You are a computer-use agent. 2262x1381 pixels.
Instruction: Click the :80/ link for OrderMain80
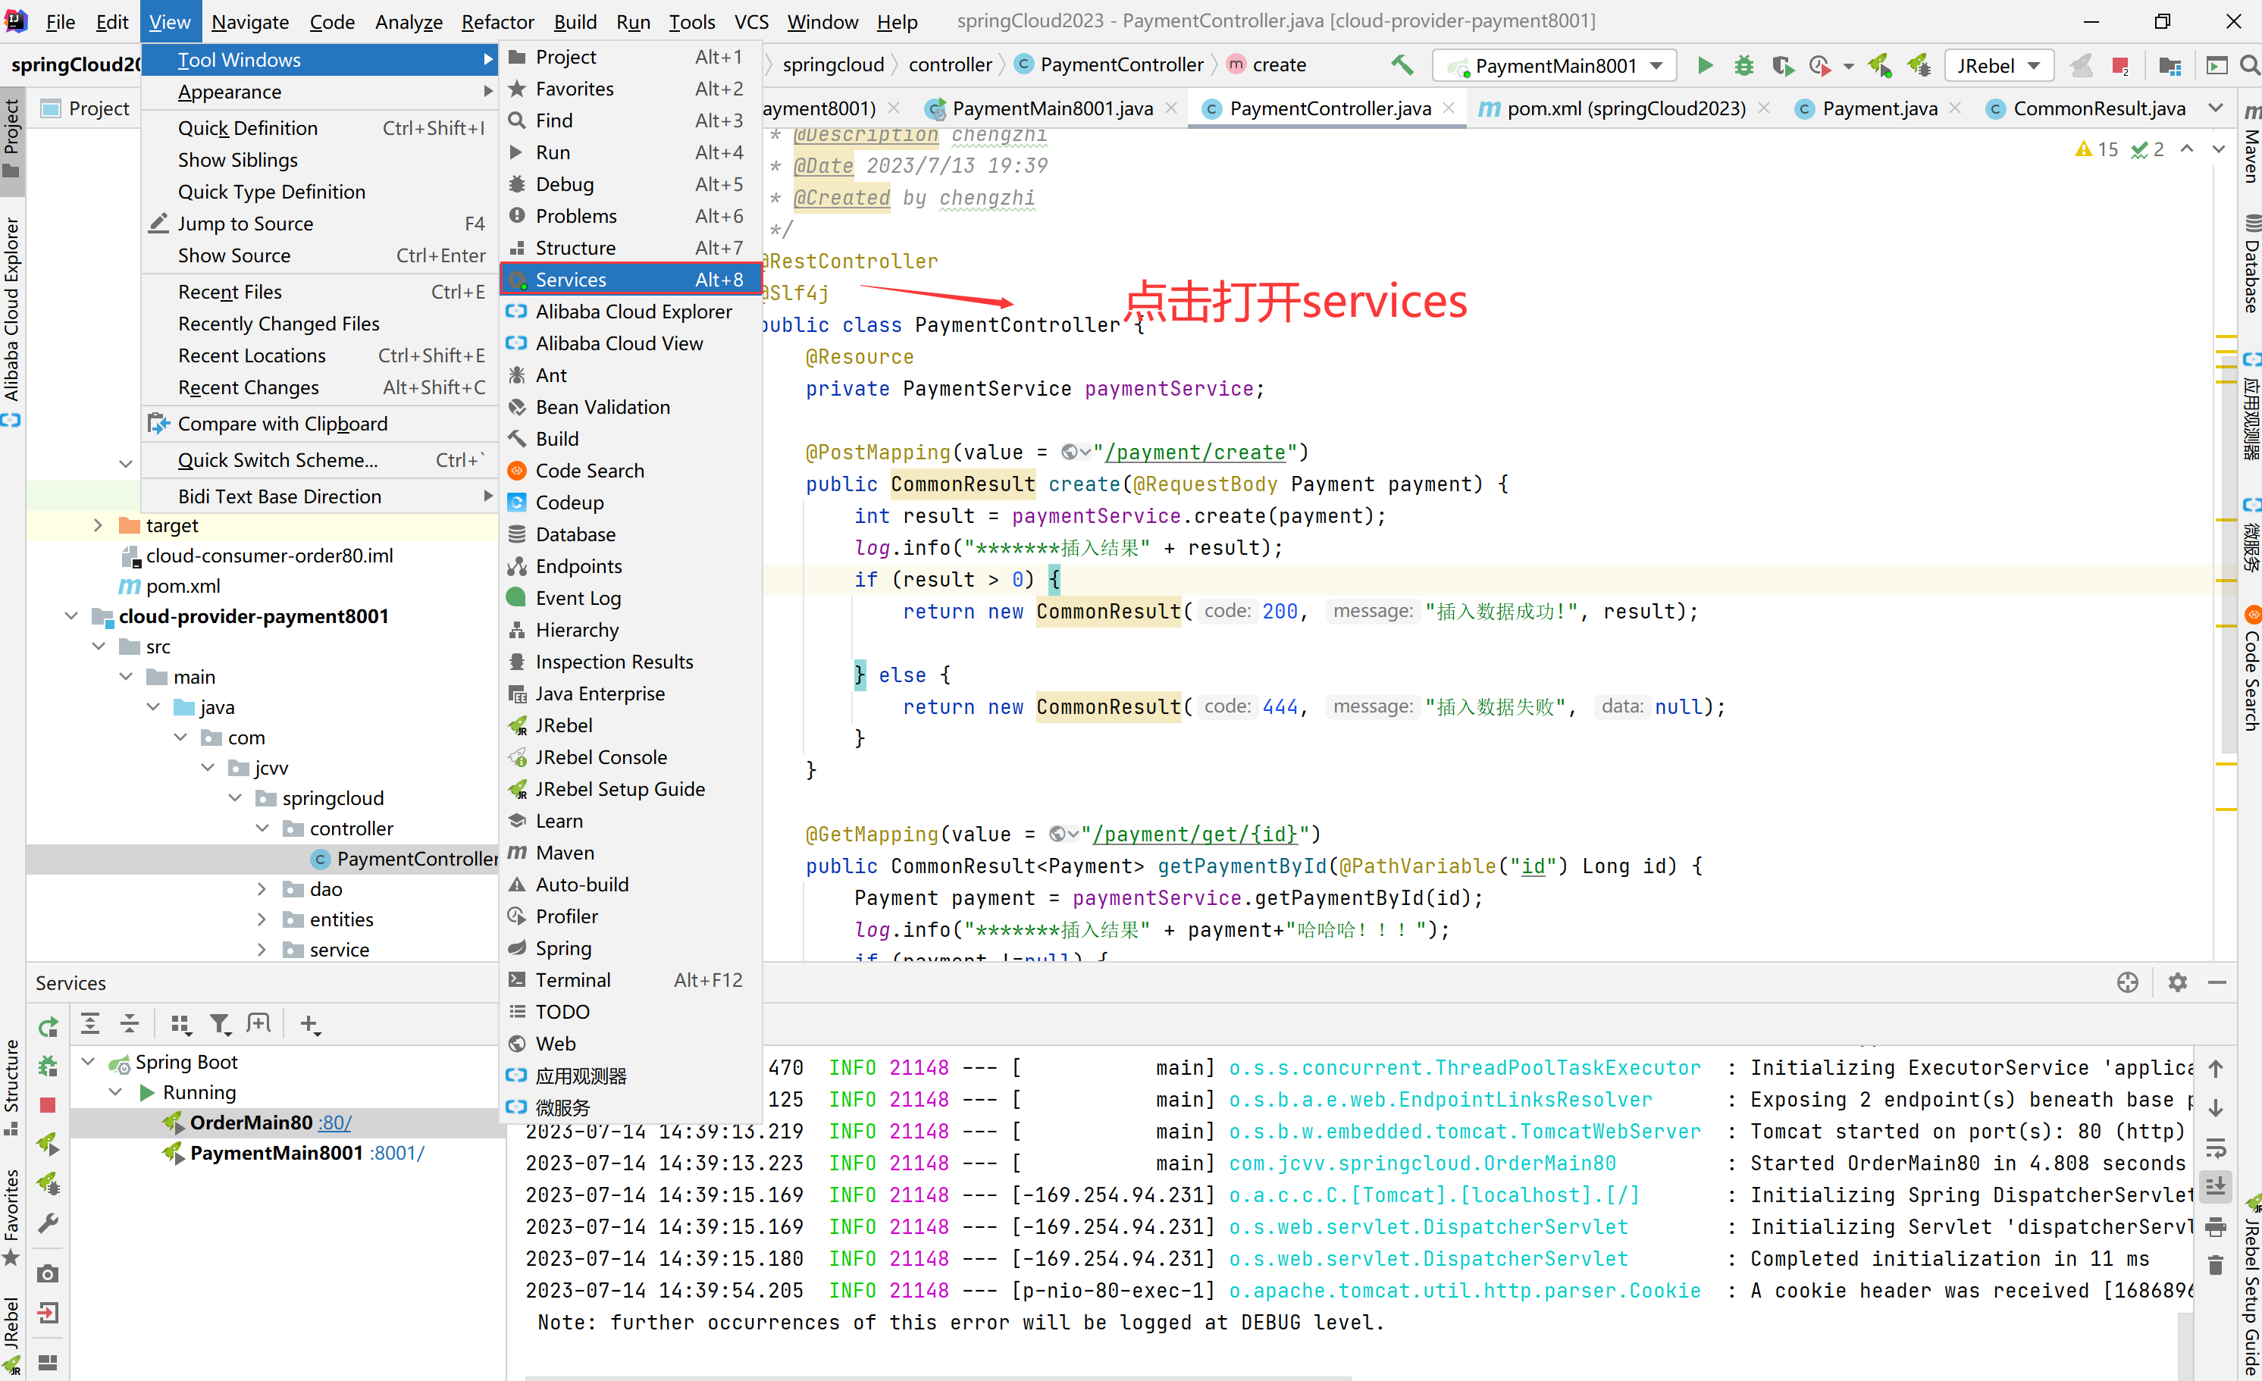pos(335,1123)
